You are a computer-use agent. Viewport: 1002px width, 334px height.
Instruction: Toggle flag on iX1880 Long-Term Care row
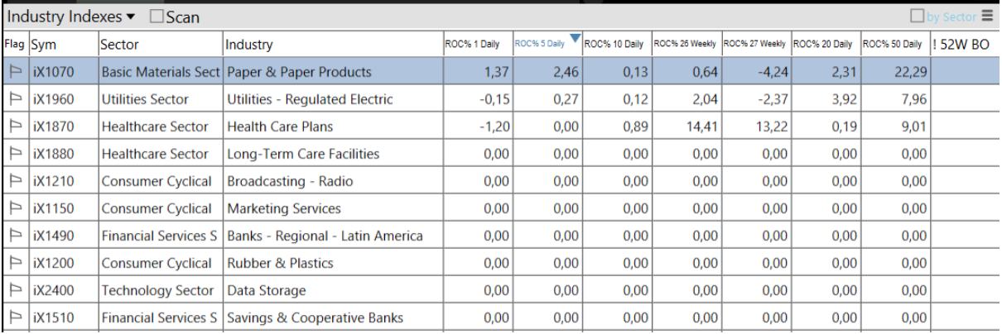click(15, 155)
